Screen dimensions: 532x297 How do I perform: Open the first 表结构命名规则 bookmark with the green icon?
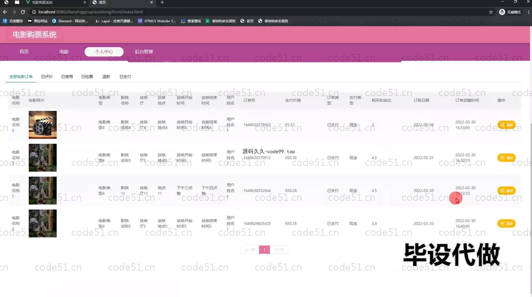click(221, 21)
